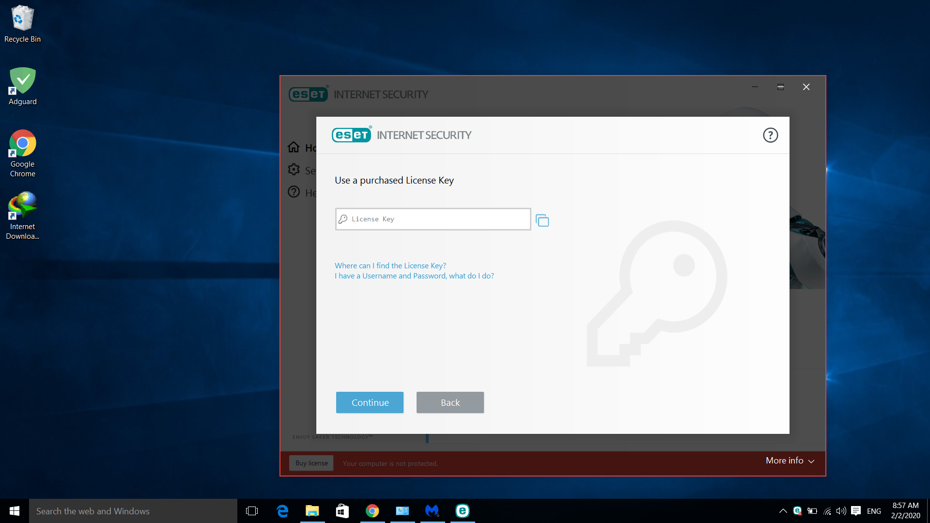Click the battery tray icon
Viewport: 930px width, 523px height.
tap(812, 511)
